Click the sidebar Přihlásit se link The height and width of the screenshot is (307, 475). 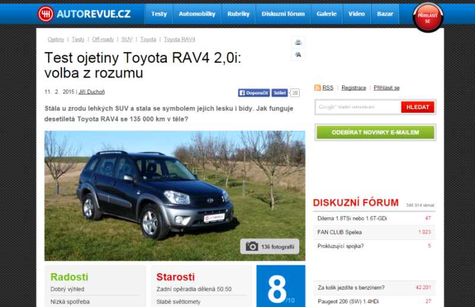coord(387,88)
